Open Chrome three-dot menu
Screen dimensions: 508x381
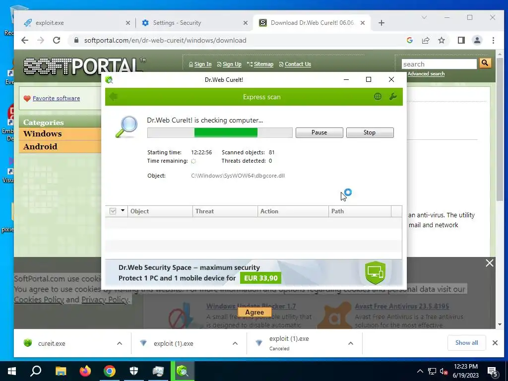pyautogui.click(x=493, y=40)
